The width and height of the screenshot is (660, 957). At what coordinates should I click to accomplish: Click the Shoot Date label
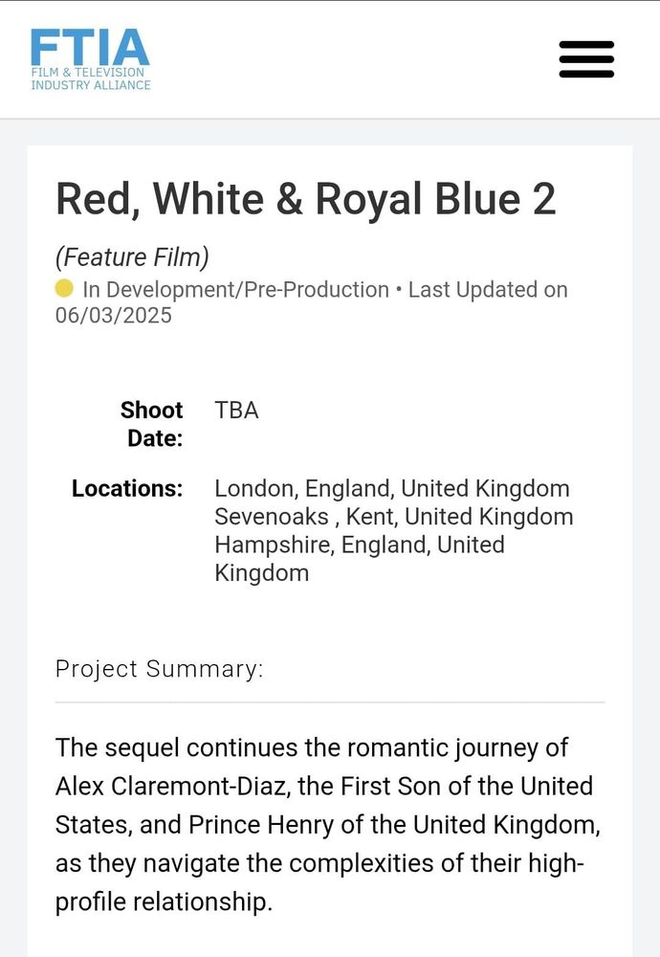click(152, 424)
